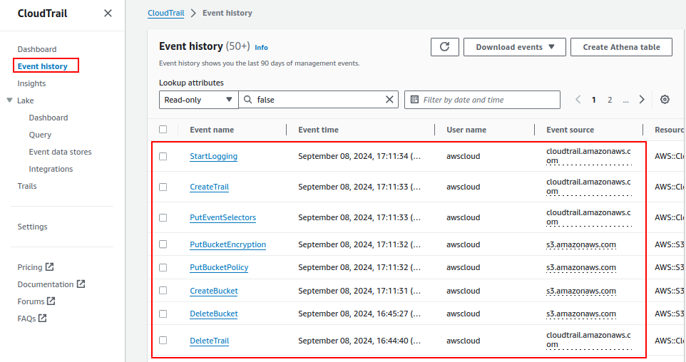Viewport: 686px width, 362px height.
Task: Open Trails in the sidebar
Action: pos(27,186)
